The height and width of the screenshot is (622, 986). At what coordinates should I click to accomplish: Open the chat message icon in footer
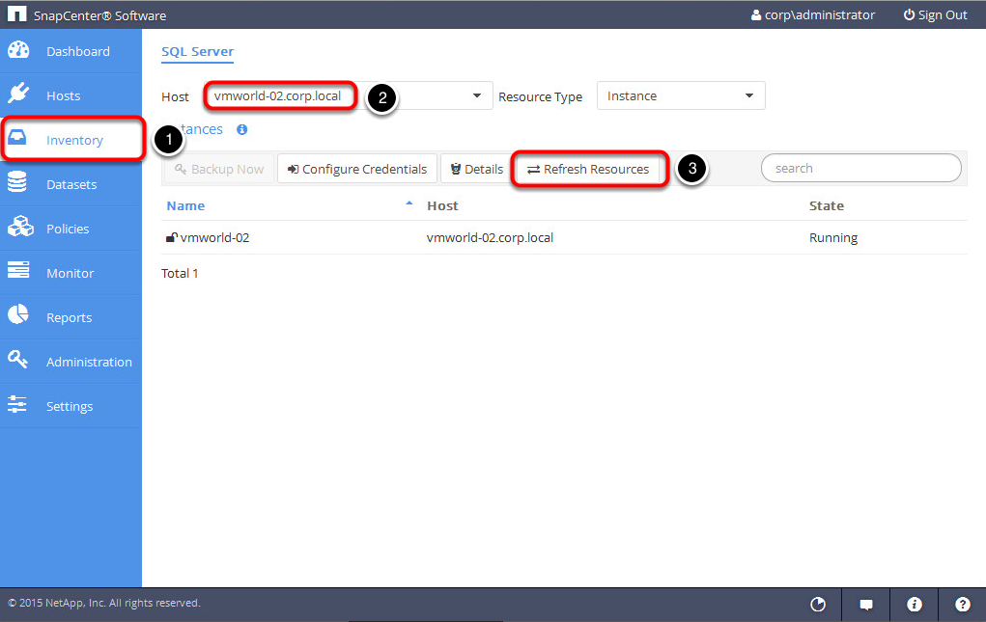(866, 605)
